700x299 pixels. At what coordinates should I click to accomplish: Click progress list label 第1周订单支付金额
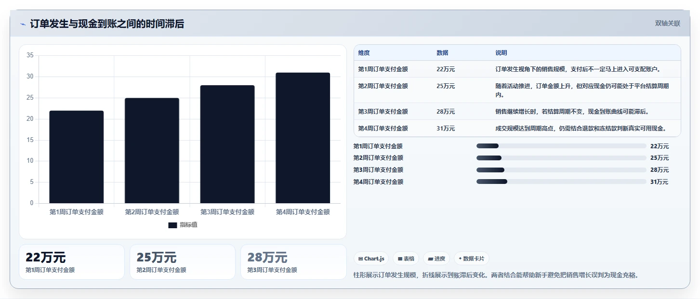(x=378, y=146)
